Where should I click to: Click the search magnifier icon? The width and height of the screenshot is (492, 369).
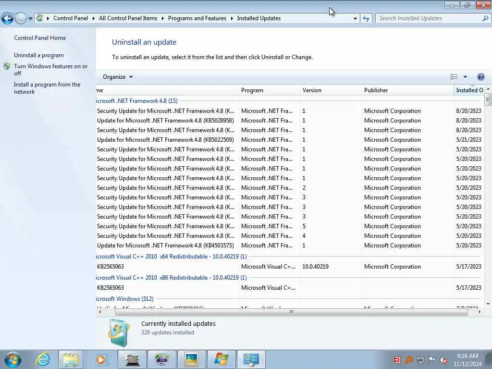point(485,18)
